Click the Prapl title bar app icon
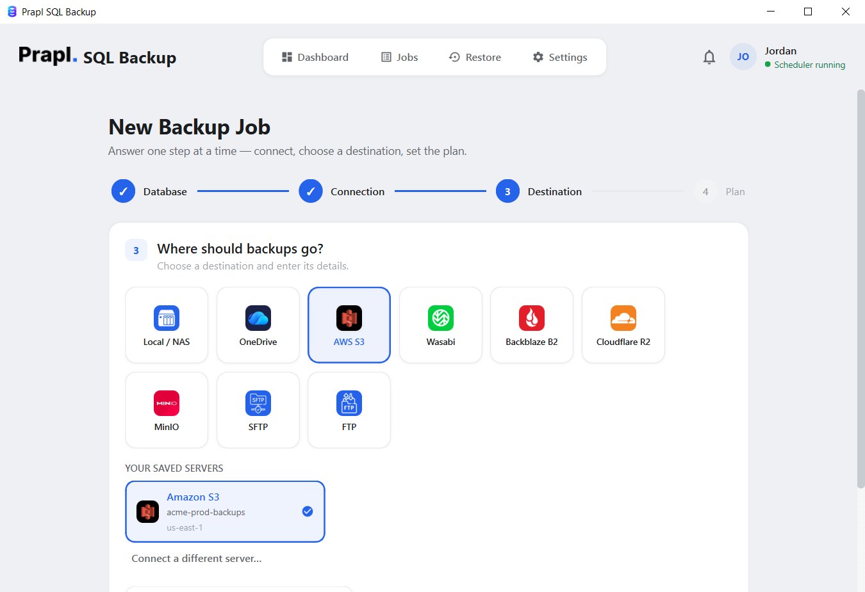This screenshot has width=865, height=592. 12,12
